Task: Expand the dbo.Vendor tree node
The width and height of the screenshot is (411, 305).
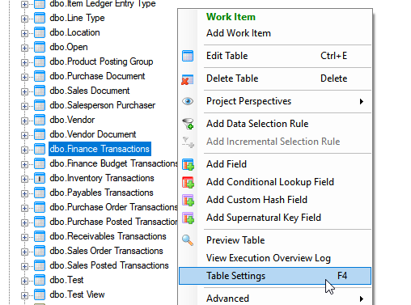Action: tap(24, 121)
